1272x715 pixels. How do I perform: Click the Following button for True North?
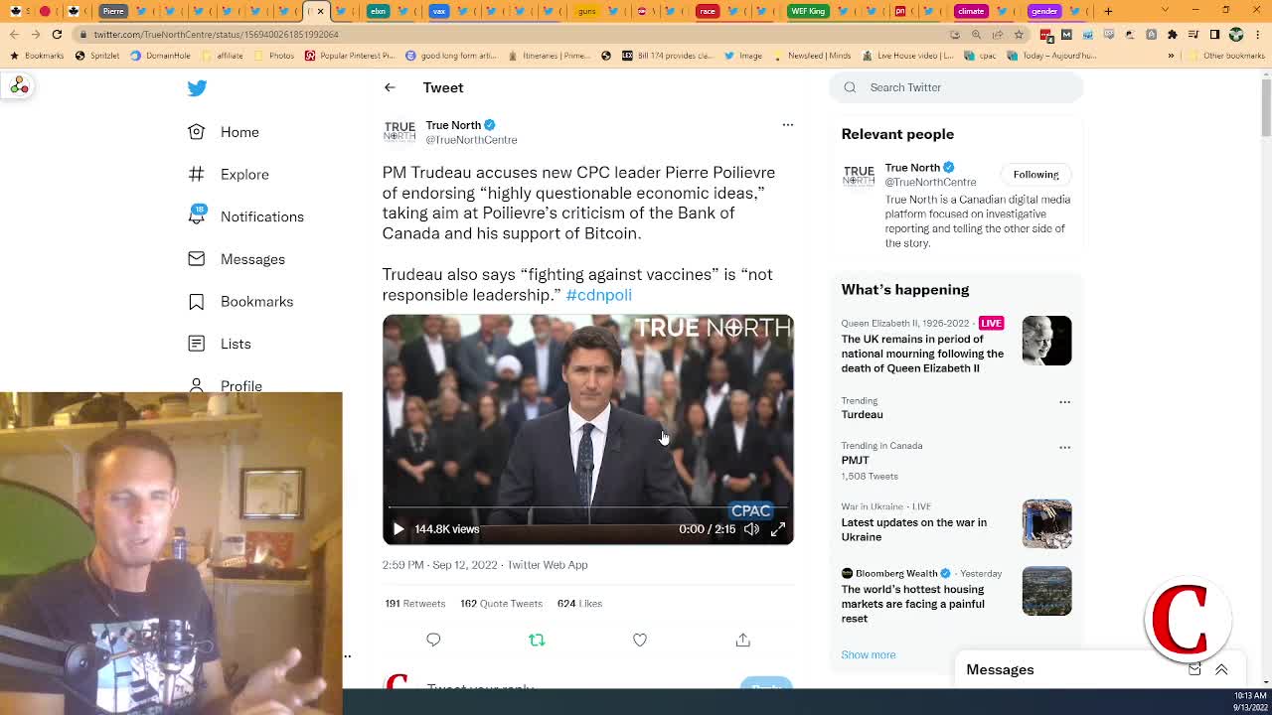pos(1035,175)
